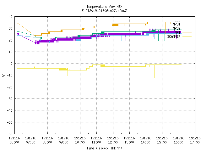Click the SCANNER legend label
The image size is (201, 151).
pyautogui.click(x=174, y=36)
